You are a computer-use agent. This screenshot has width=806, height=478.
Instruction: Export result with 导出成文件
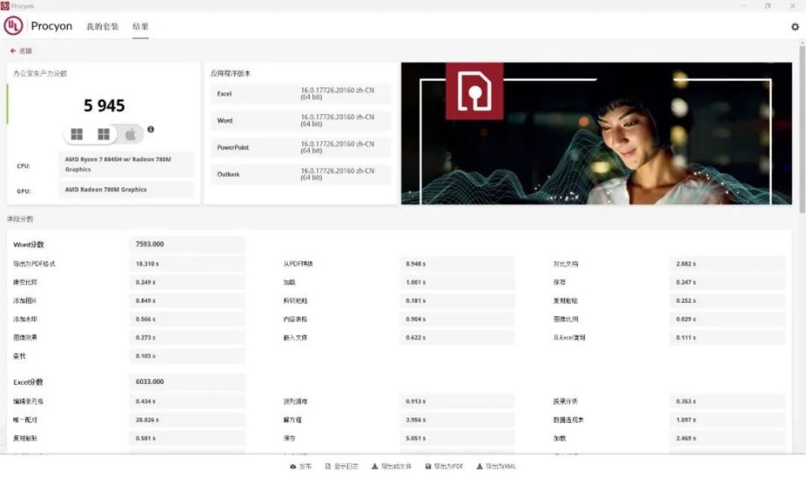[x=392, y=466]
